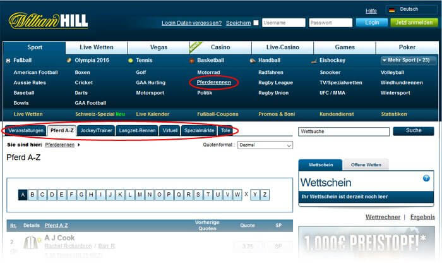The height and width of the screenshot is (263, 442).
Task: Focus the Wettsuche search field
Action: coord(344,131)
